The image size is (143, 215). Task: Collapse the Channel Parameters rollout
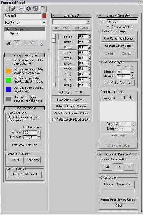click(118, 15)
